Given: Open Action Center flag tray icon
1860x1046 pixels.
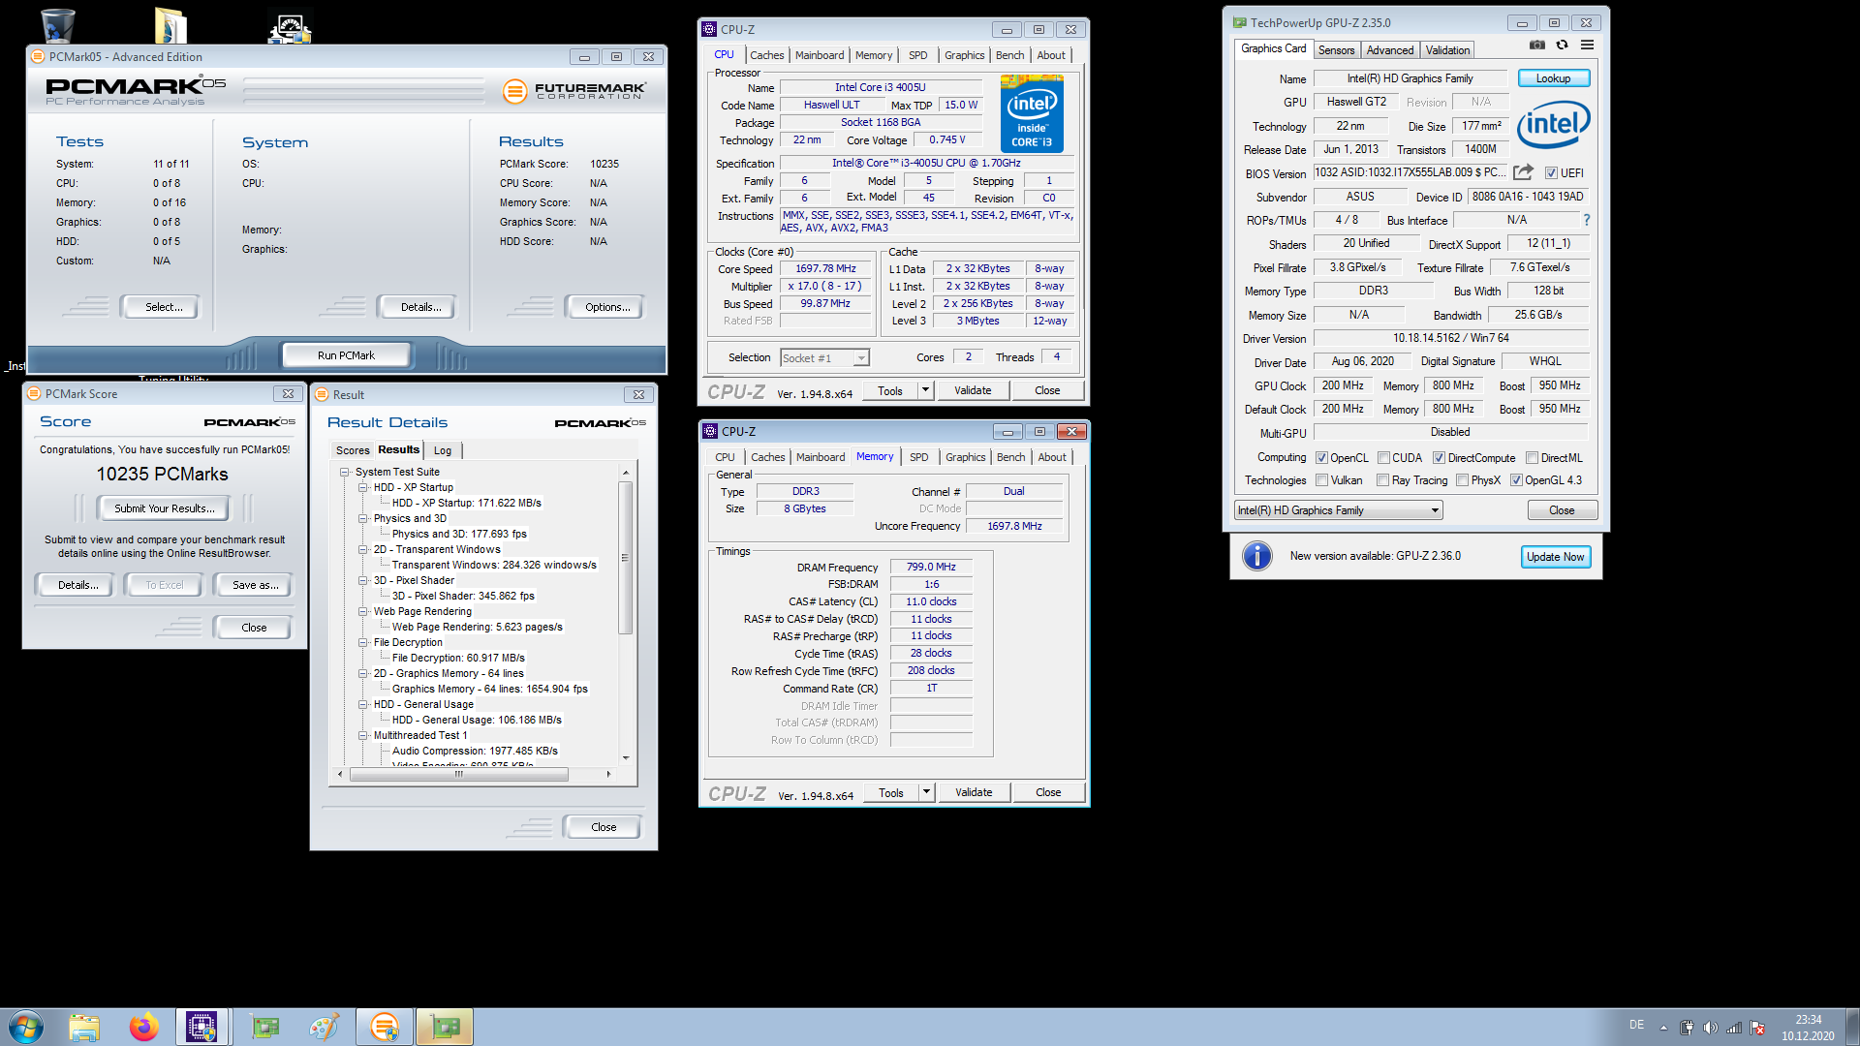Looking at the screenshot, I should (1758, 1028).
